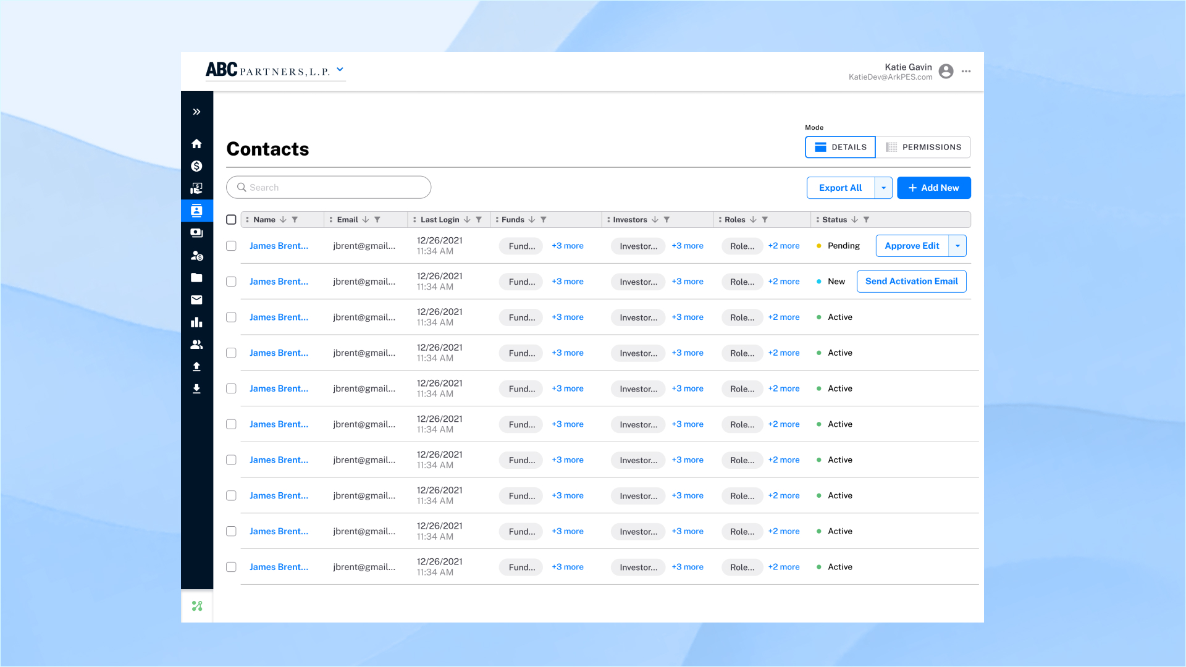Open the dollar sign icon in sidebar
This screenshot has height=667, width=1186.
(196, 166)
